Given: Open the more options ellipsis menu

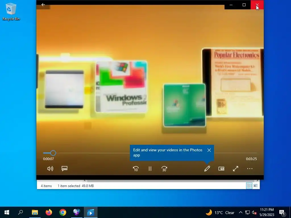Looking at the screenshot, I should [x=250, y=169].
